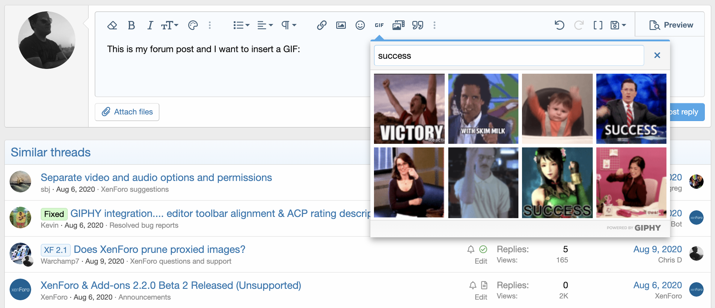Click into the GIF search field
This screenshot has width=715, height=308.
tap(509, 56)
